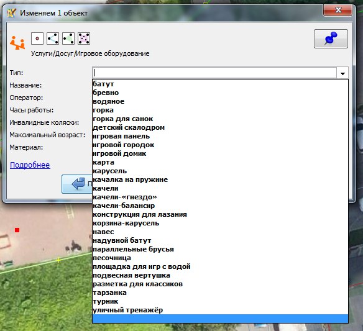
Task: Choose карта from the dropdown list
Action: [220, 162]
